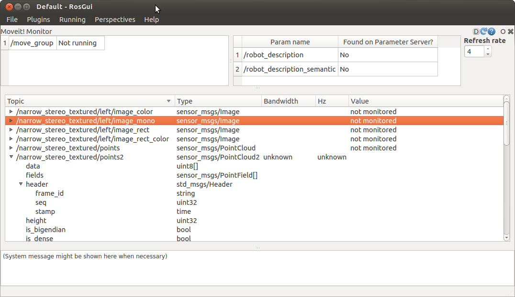Click std_msgs/Header type cell
The height and width of the screenshot is (297, 515).
pyautogui.click(x=204, y=184)
